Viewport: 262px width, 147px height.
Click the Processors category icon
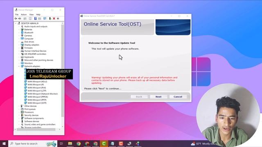tap(22, 112)
